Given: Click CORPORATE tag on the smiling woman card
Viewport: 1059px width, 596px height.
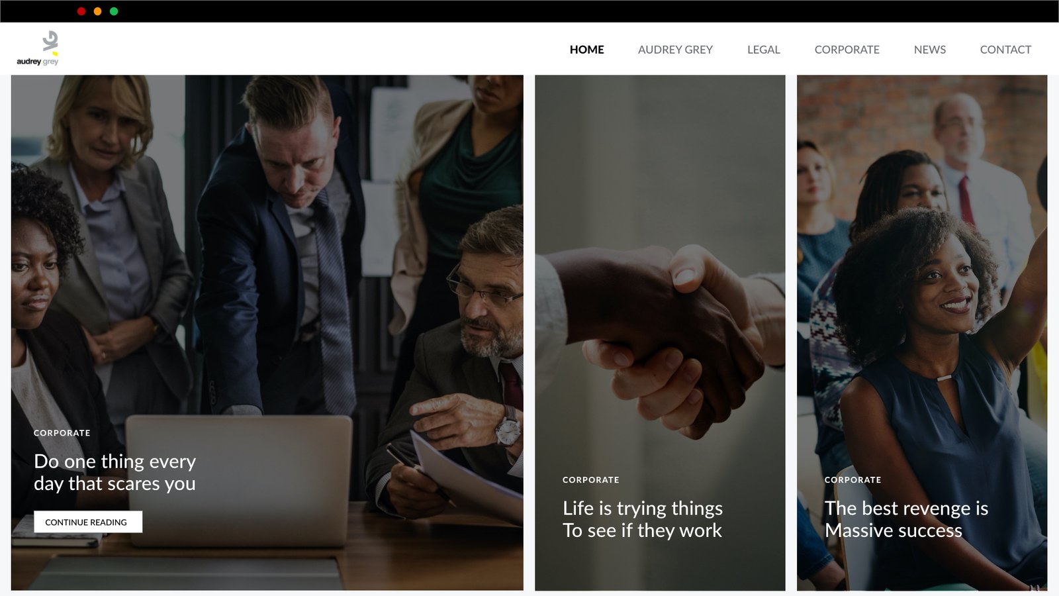Looking at the screenshot, I should coord(852,480).
